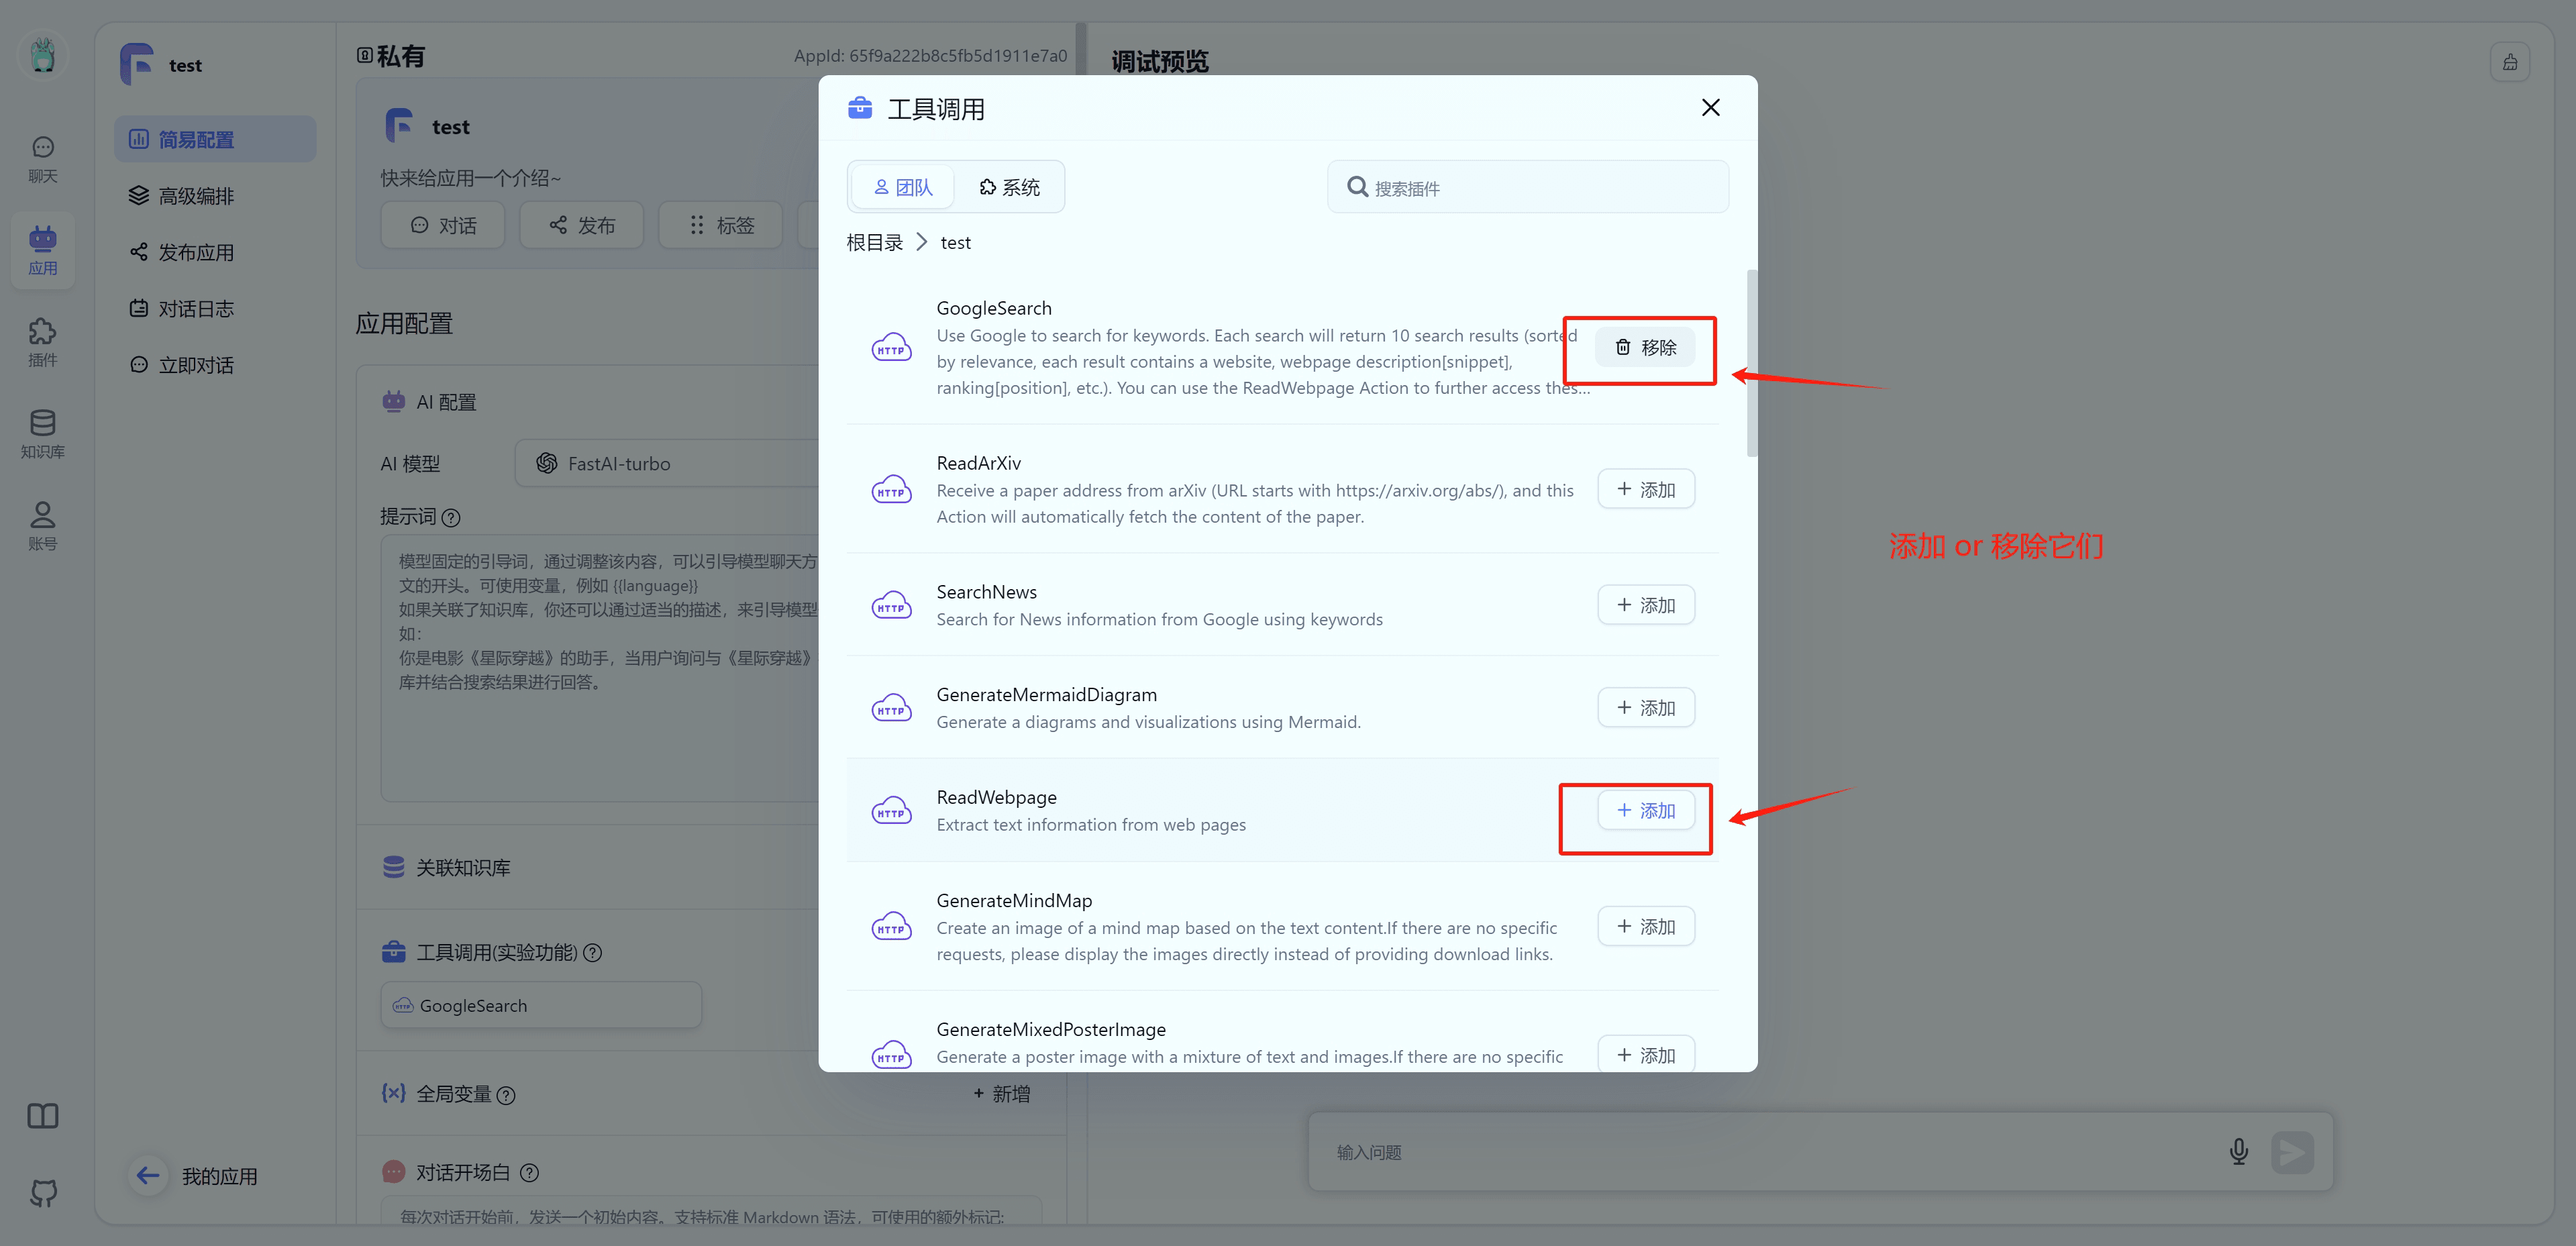
Task: Click the lock icon in top-right corner
Action: 2509,62
